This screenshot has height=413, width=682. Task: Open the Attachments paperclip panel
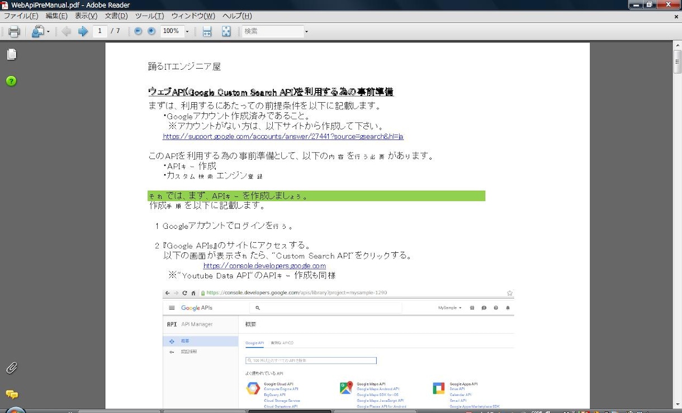click(11, 368)
